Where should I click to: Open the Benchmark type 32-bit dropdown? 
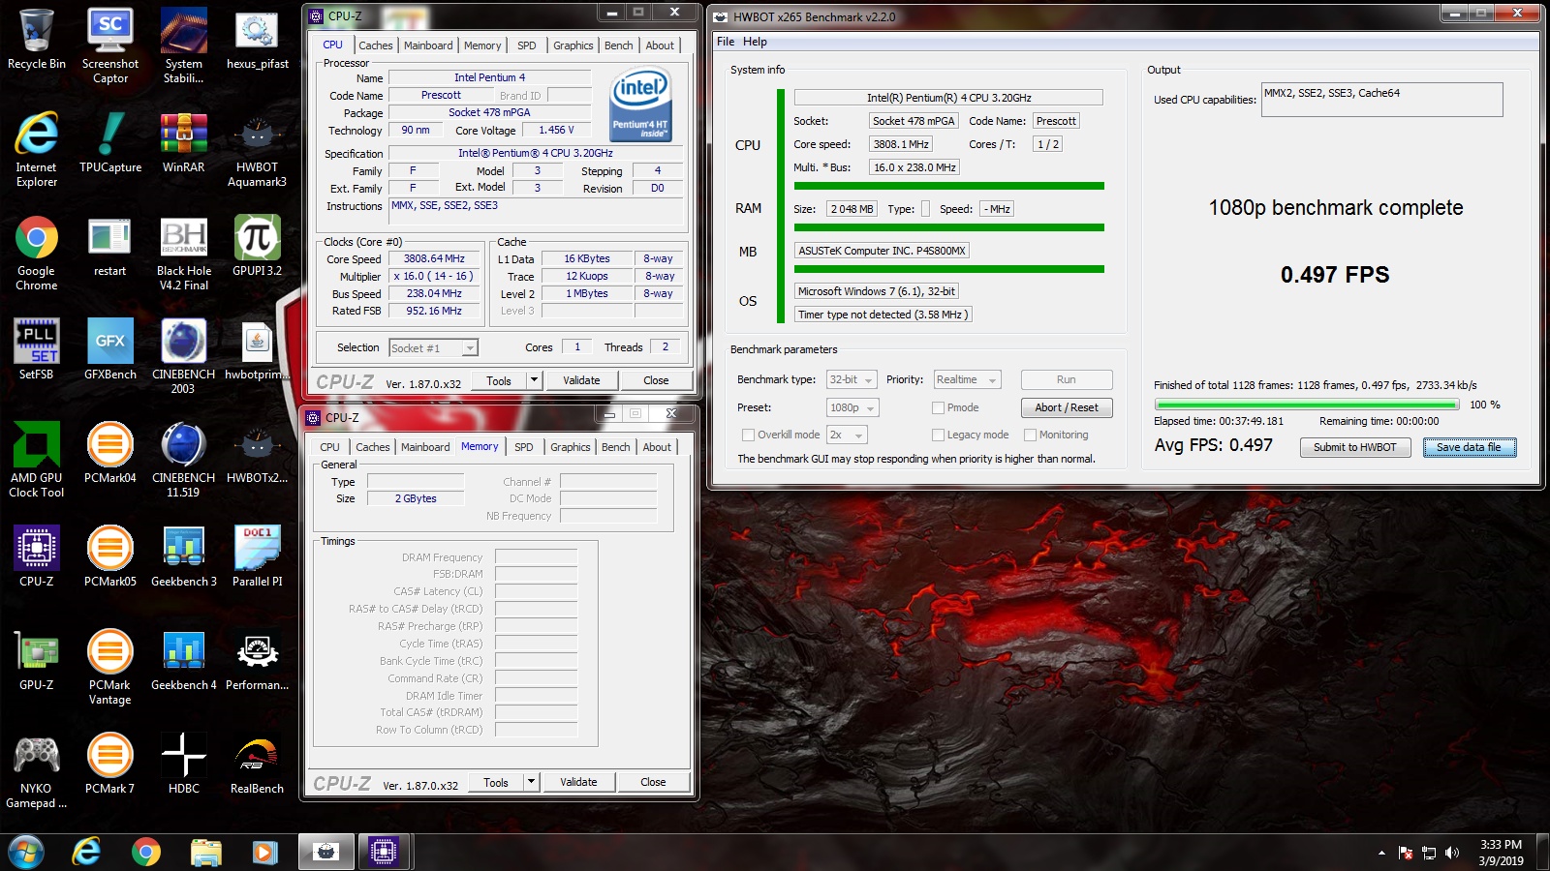tap(852, 380)
